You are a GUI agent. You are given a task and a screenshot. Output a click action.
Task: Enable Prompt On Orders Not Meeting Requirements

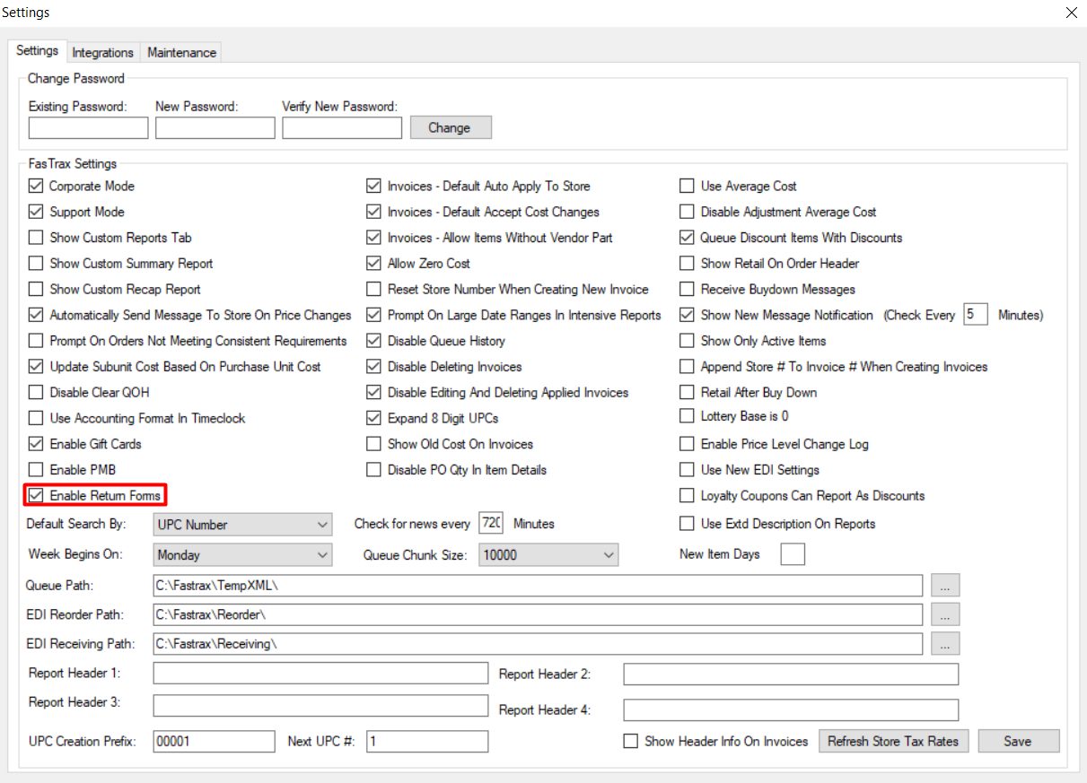coord(36,341)
